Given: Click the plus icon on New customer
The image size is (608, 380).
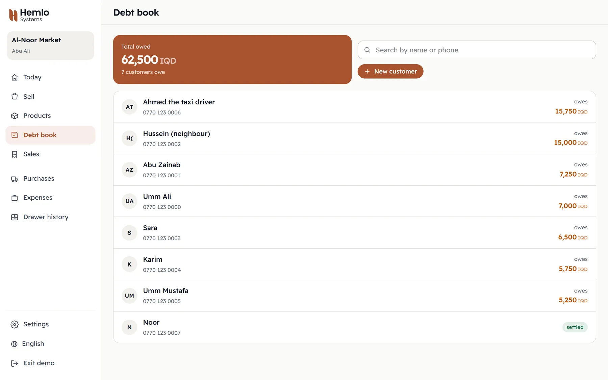Looking at the screenshot, I should click(x=367, y=71).
